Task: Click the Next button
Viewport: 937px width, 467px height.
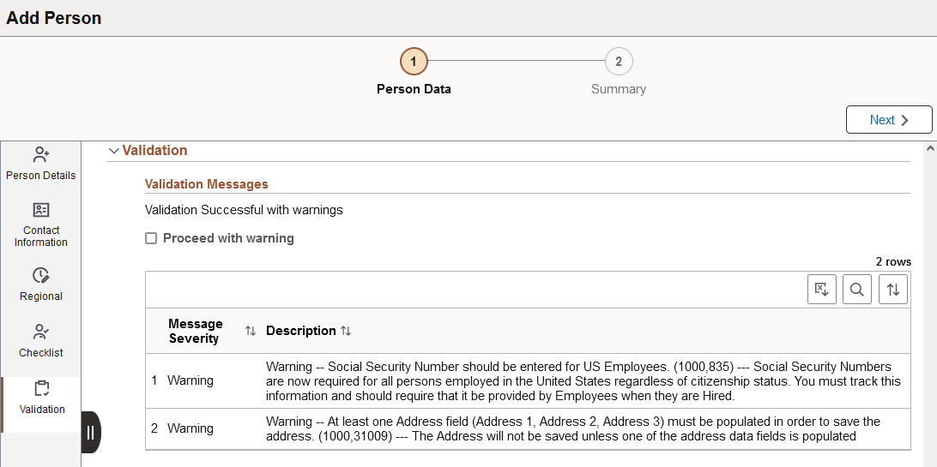Action: pyautogui.click(x=889, y=120)
